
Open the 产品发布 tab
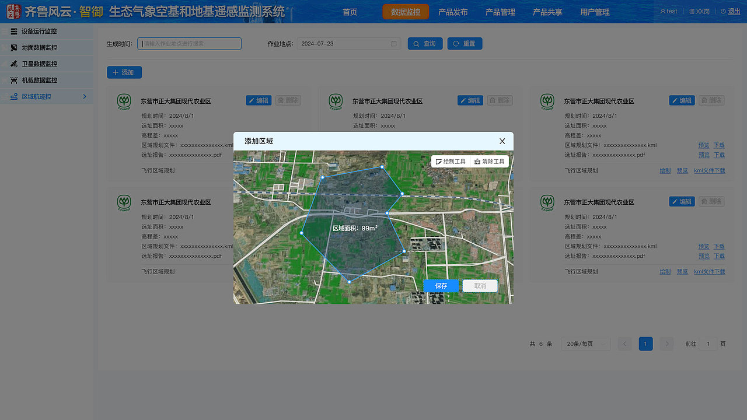453,12
